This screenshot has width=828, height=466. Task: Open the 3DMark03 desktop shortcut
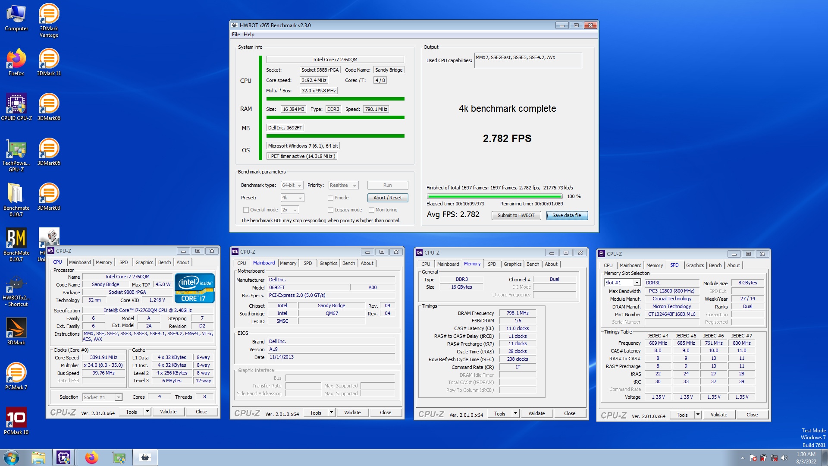click(x=49, y=197)
